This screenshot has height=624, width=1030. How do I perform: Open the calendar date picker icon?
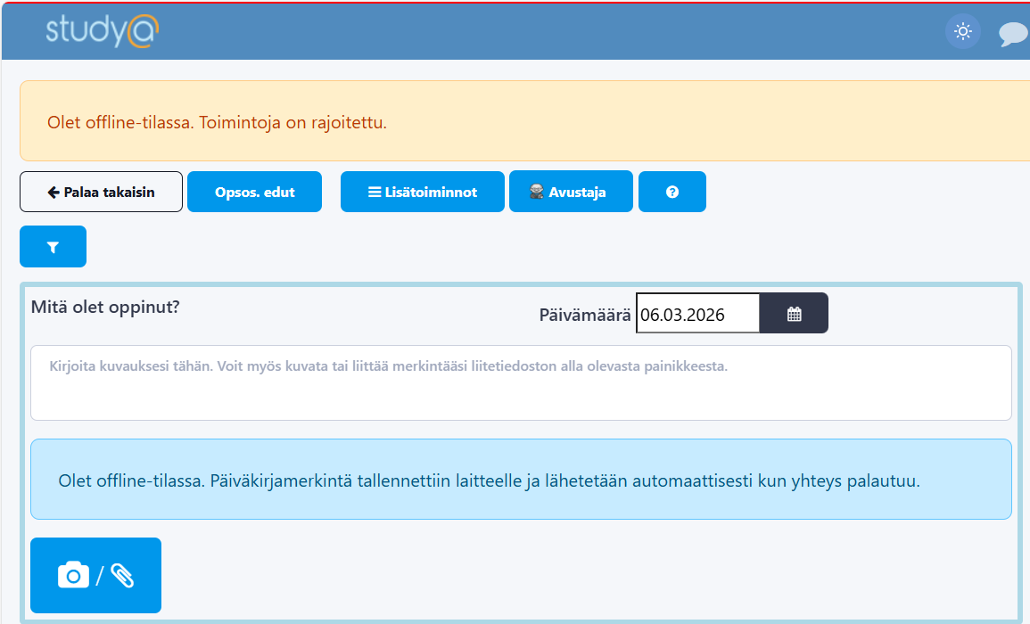tap(794, 314)
